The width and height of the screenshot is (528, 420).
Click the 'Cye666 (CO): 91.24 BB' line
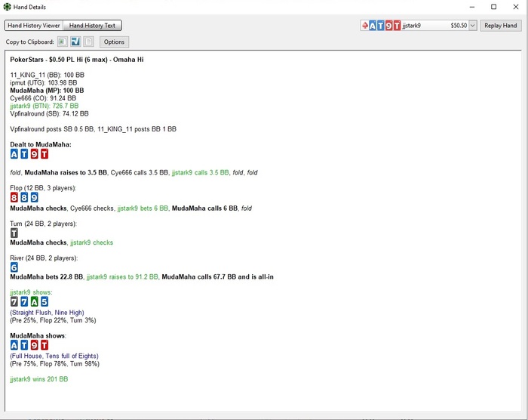click(x=43, y=98)
